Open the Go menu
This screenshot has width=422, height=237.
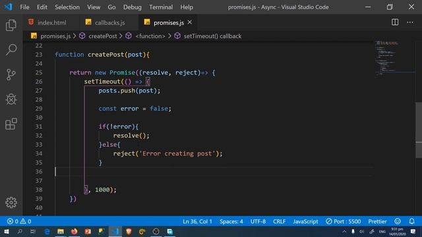pyautogui.click(x=111, y=7)
